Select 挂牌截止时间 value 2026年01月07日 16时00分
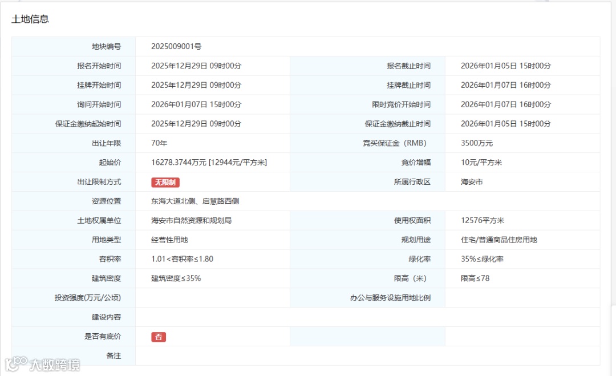The width and height of the screenshot is (616, 376). click(x=505, y=85)
